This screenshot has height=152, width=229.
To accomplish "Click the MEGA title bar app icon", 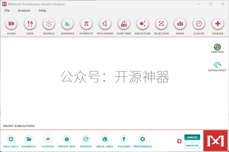I will pyautogui.click(x=4, y=4).
